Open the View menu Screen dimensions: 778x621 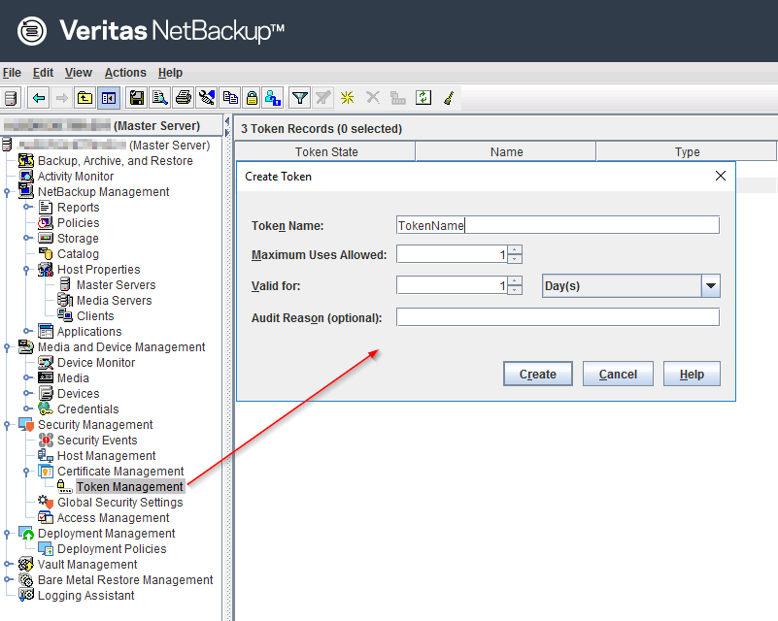click(79, 73)
